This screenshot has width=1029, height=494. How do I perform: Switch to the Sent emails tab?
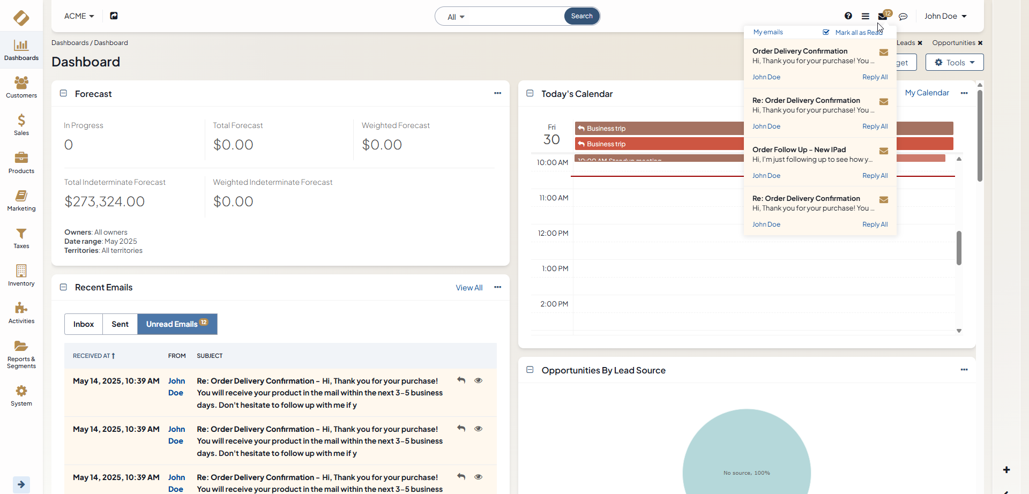(120, 324)
